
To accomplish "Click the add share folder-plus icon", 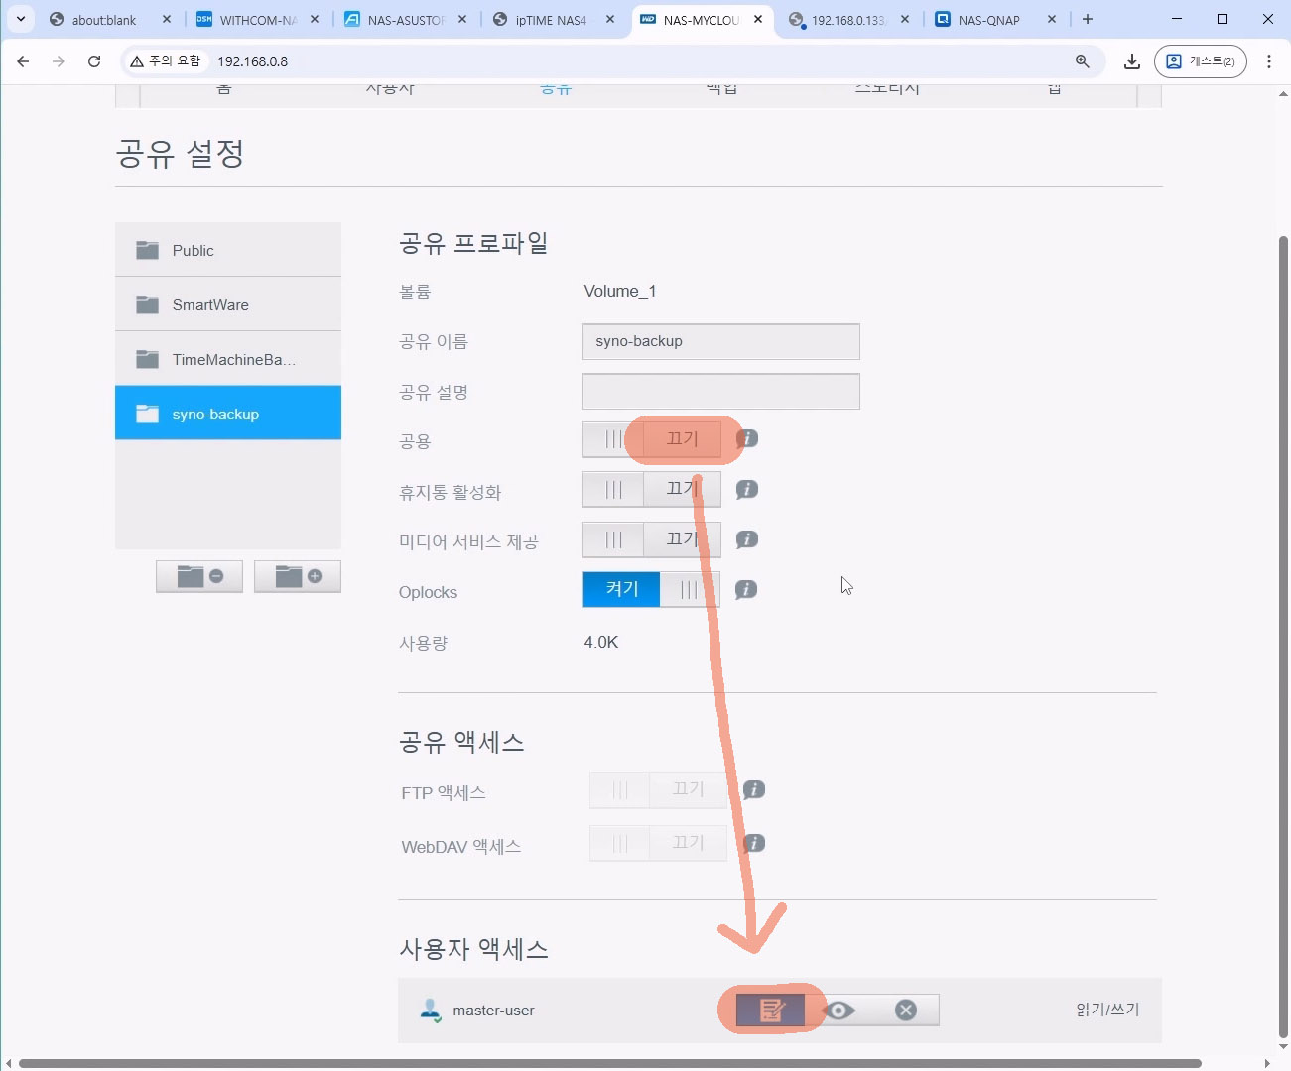I will point(298,576).
